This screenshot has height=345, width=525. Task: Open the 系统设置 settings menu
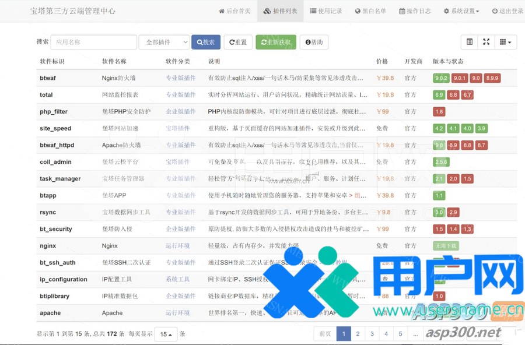coord(461,11)
